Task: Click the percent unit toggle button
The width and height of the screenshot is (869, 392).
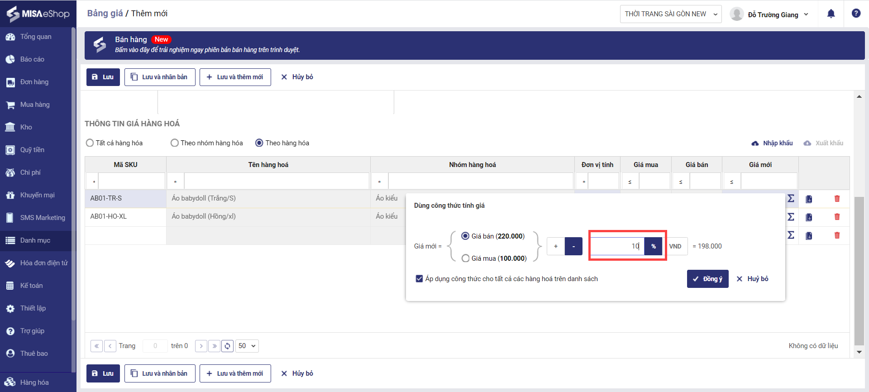Action: coord(653,246)
